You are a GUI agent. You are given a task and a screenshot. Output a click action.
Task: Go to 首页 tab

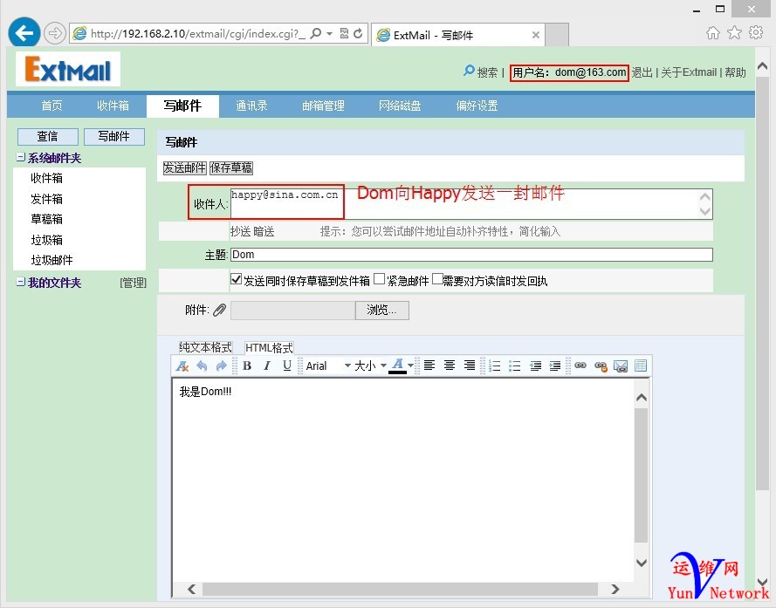pyautogui.click(x=52, y=106)
